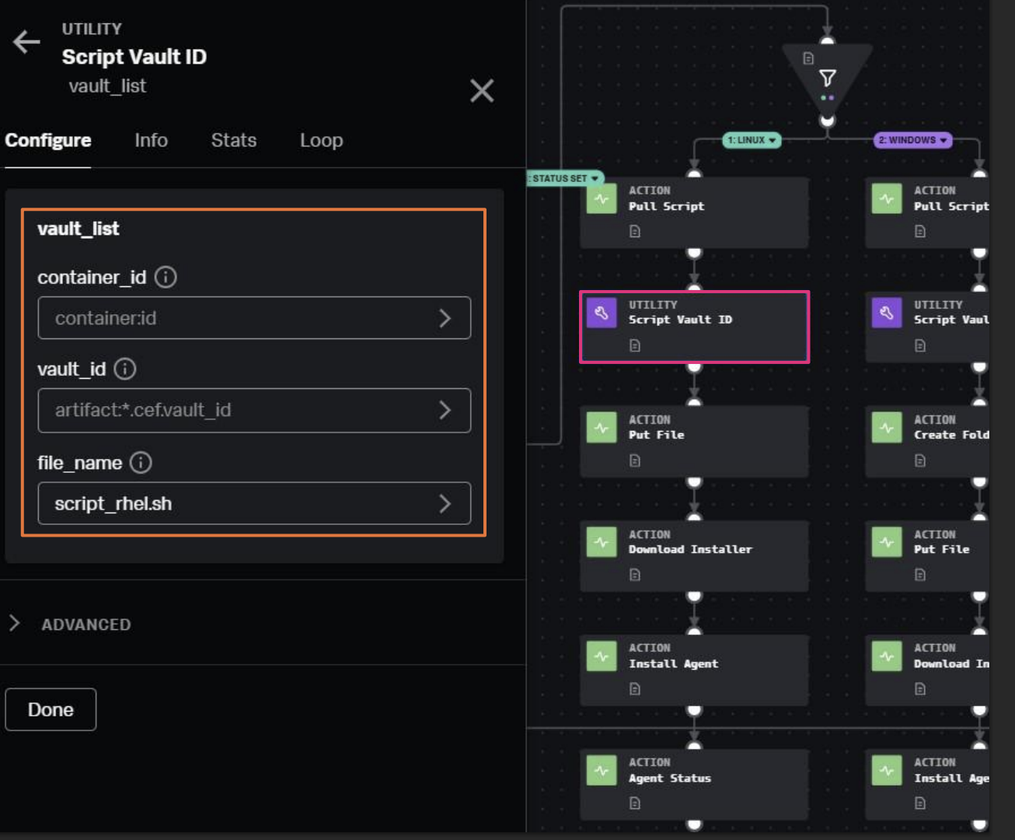1015x840 pixels.
Task: Click the container_id info icon
Action: [166, 277]
